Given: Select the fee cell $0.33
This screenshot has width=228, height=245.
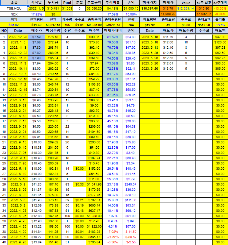Looking at the screenshot, I should click(x=80, y=184).
